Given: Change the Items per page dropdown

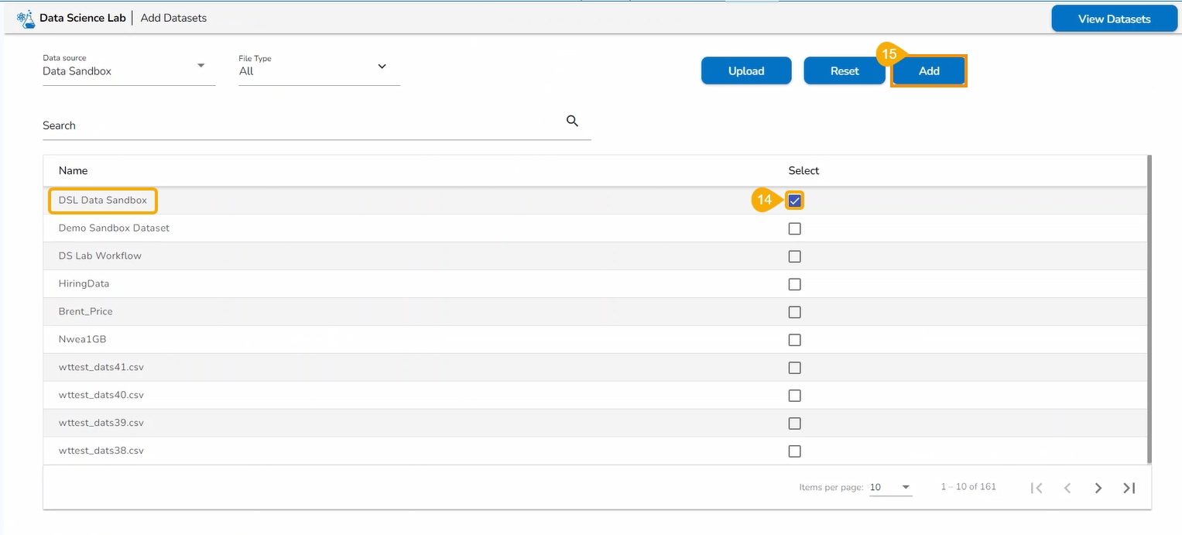Looking at the screenshot, I should (890, 488).
